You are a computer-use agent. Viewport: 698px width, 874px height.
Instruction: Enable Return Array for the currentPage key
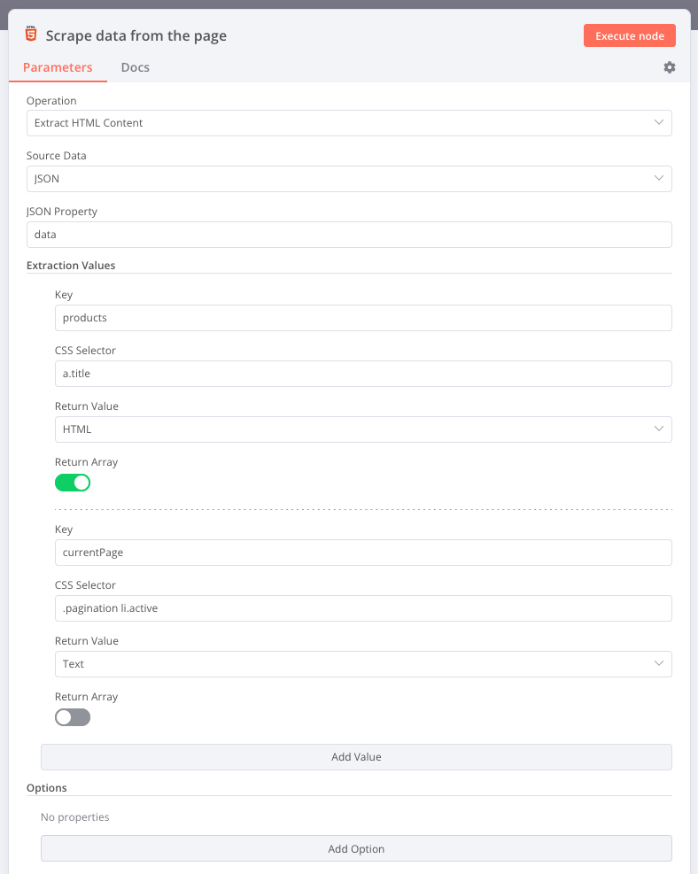[x=72, y=717]
